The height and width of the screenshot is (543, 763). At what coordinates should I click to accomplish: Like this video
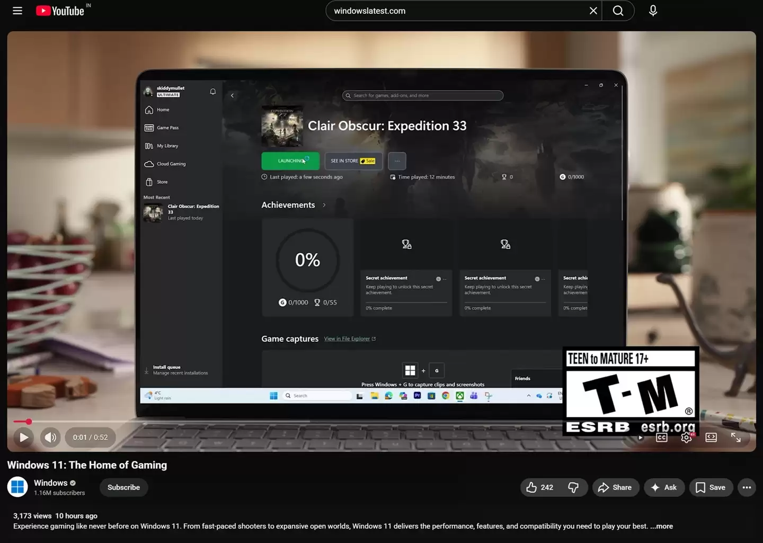tap(539, 487)
